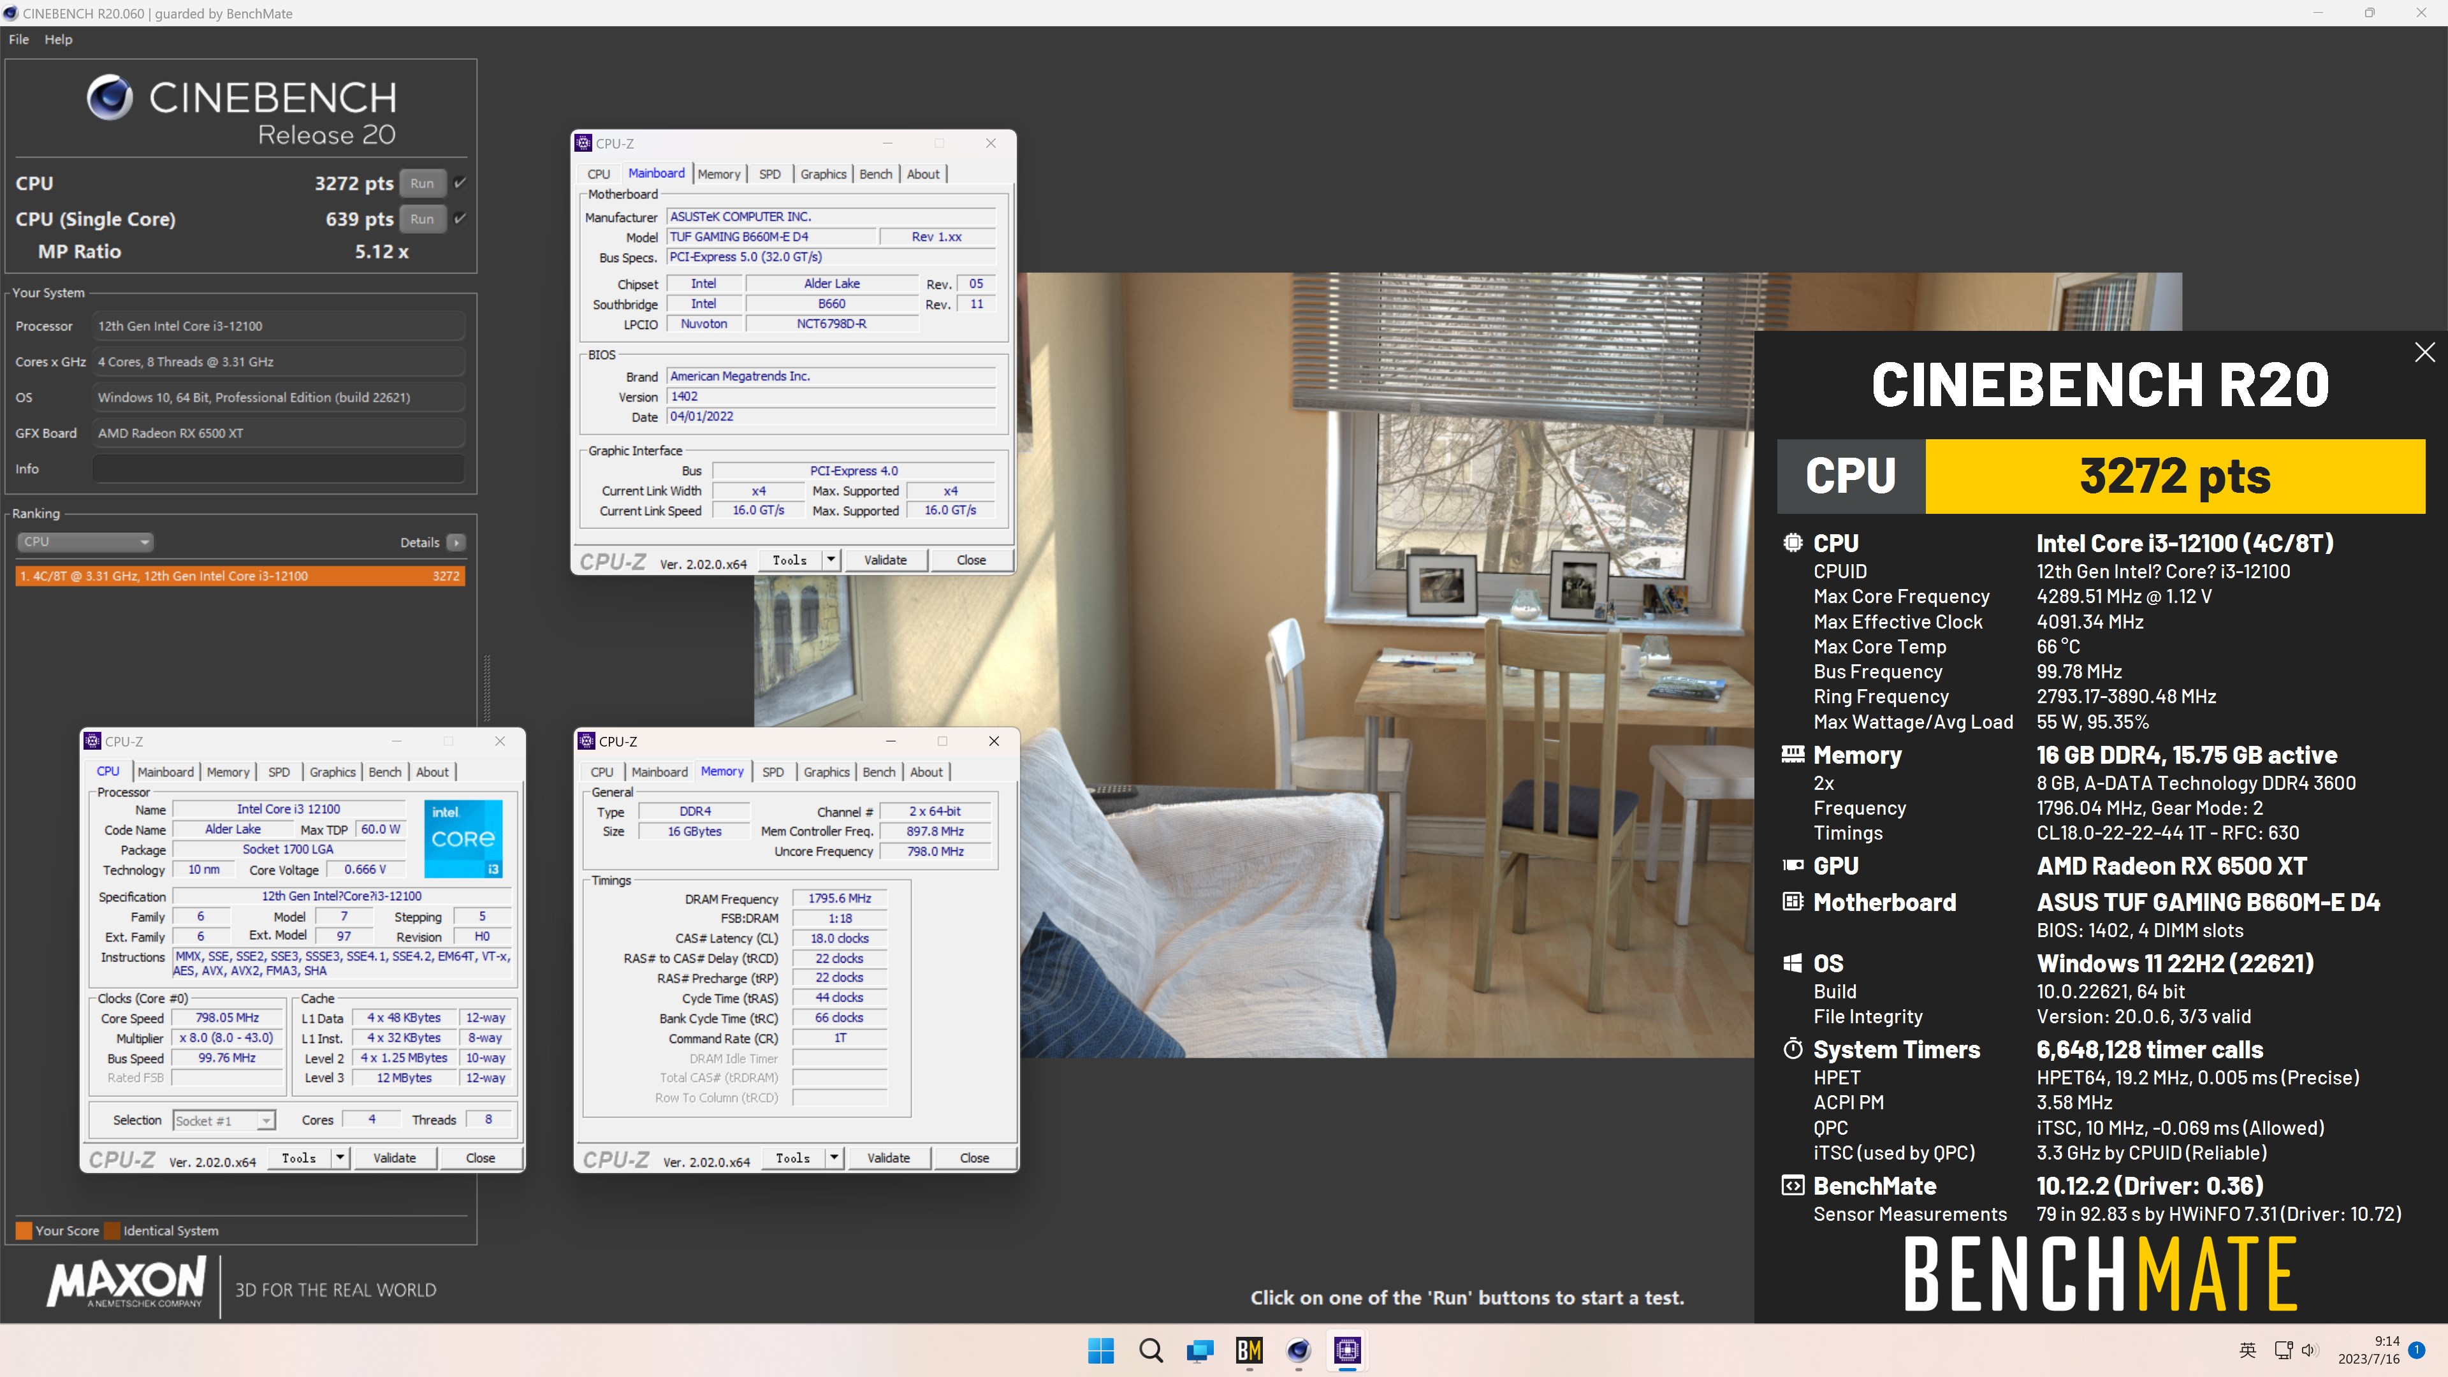Open Graphics tab in CPU-Z Memory window
This screenshot has width=2448, height=1377.
(x=826, y=771)
